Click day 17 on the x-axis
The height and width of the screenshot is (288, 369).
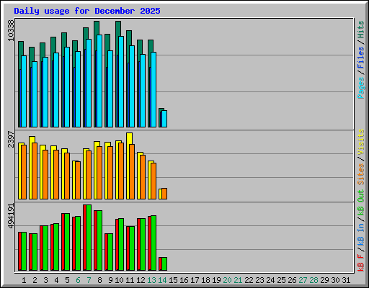tap(195, 280)
